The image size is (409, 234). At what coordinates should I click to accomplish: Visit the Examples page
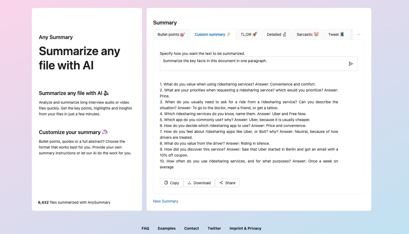(167, 228)
